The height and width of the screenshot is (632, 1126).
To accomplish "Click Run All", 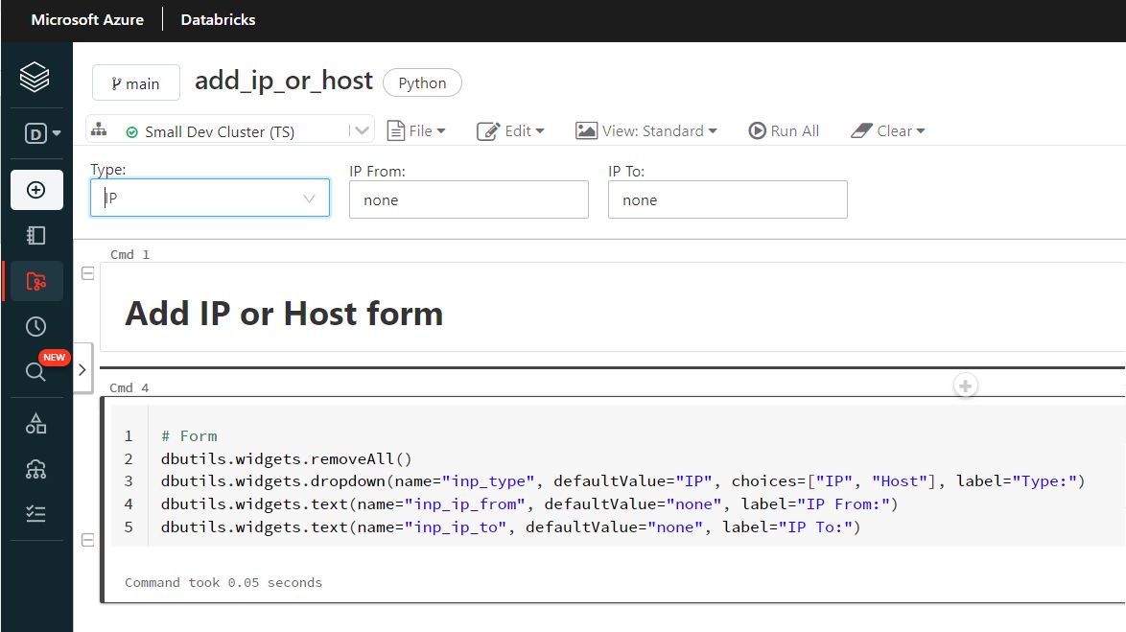I will click(x=784, y=130).
